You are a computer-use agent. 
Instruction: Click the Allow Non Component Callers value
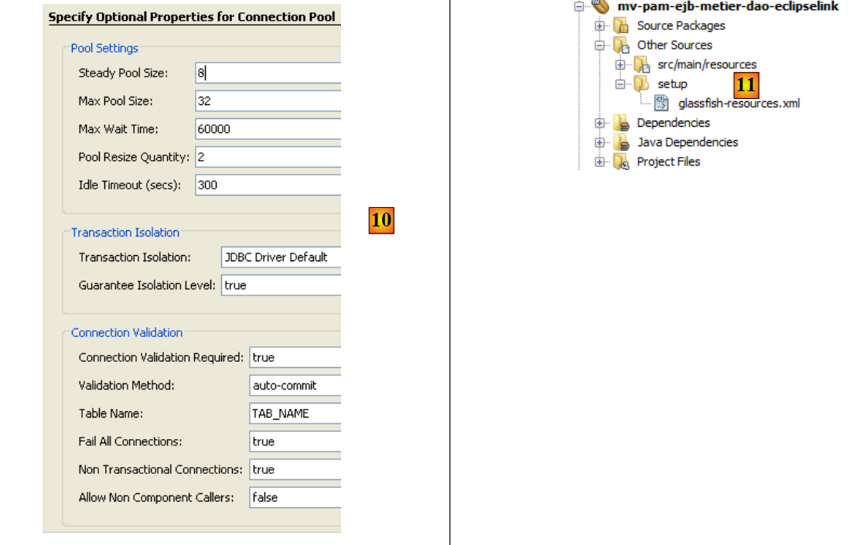point(295,498)
